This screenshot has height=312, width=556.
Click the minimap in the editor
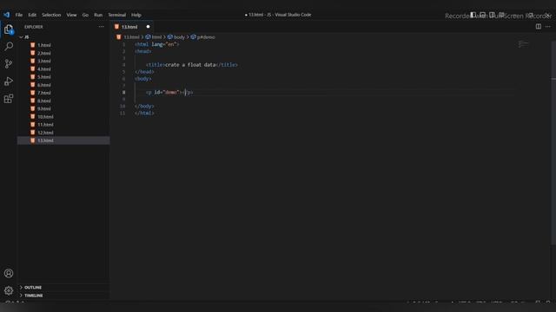(523, 44)
